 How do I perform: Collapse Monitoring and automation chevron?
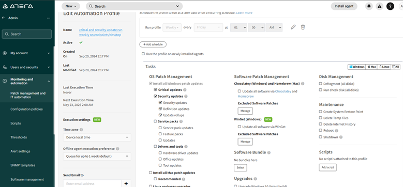pos(49,81)
